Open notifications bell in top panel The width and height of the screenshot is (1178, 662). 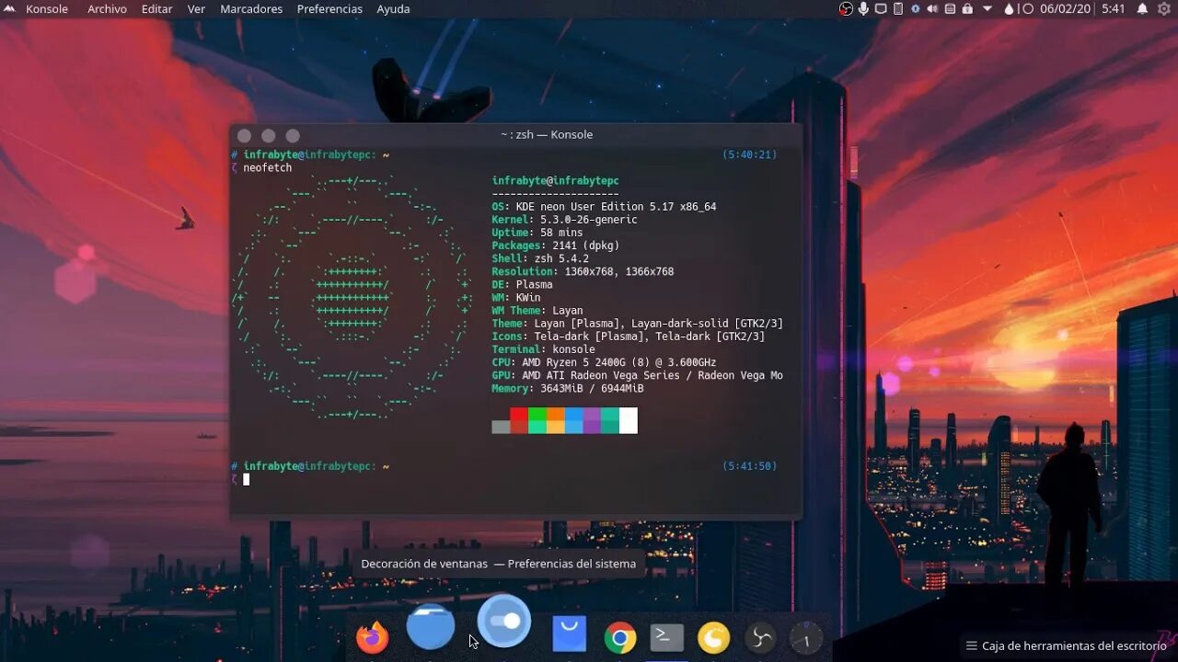pos(1142,9)
